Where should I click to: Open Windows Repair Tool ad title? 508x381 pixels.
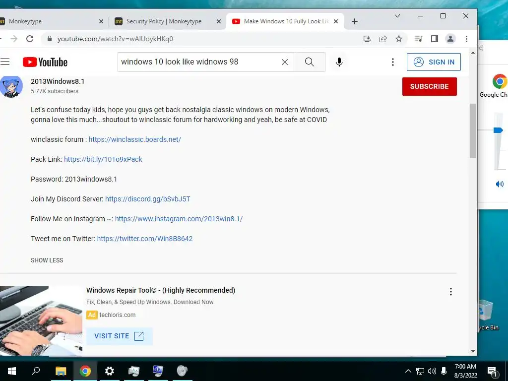click(161, 290)
